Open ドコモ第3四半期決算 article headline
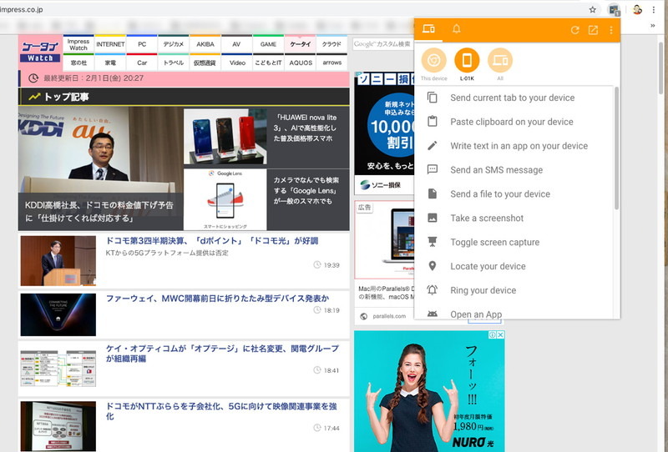668x452 pixels. (x=212, y=241)
